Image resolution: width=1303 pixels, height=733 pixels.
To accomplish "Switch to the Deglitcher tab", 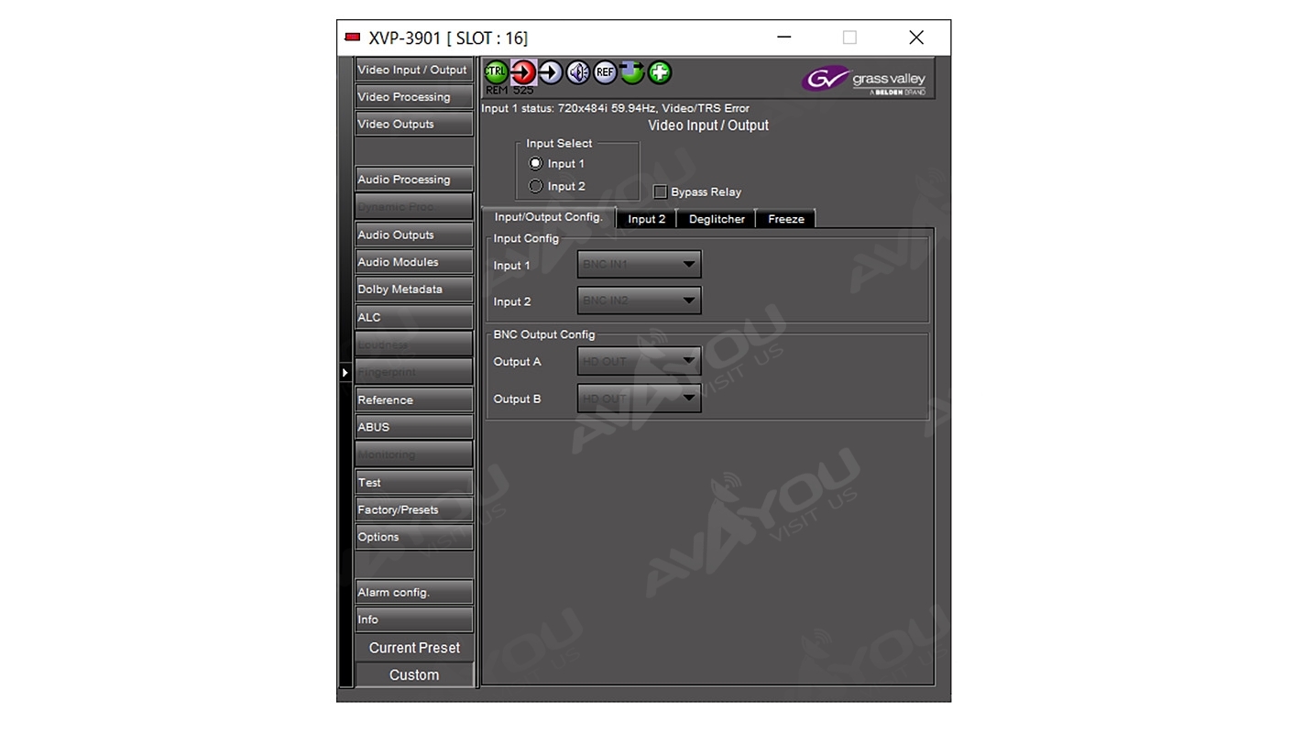I will click(717, 219).
